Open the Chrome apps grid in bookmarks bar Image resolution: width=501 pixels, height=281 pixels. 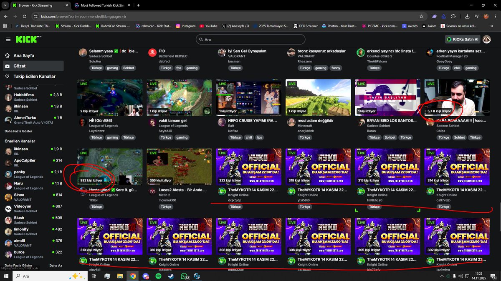(x=5, y=26)
